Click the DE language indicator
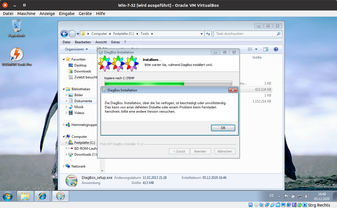The width and height of the screenshot is (337, 208). click(x=272, y=196)
